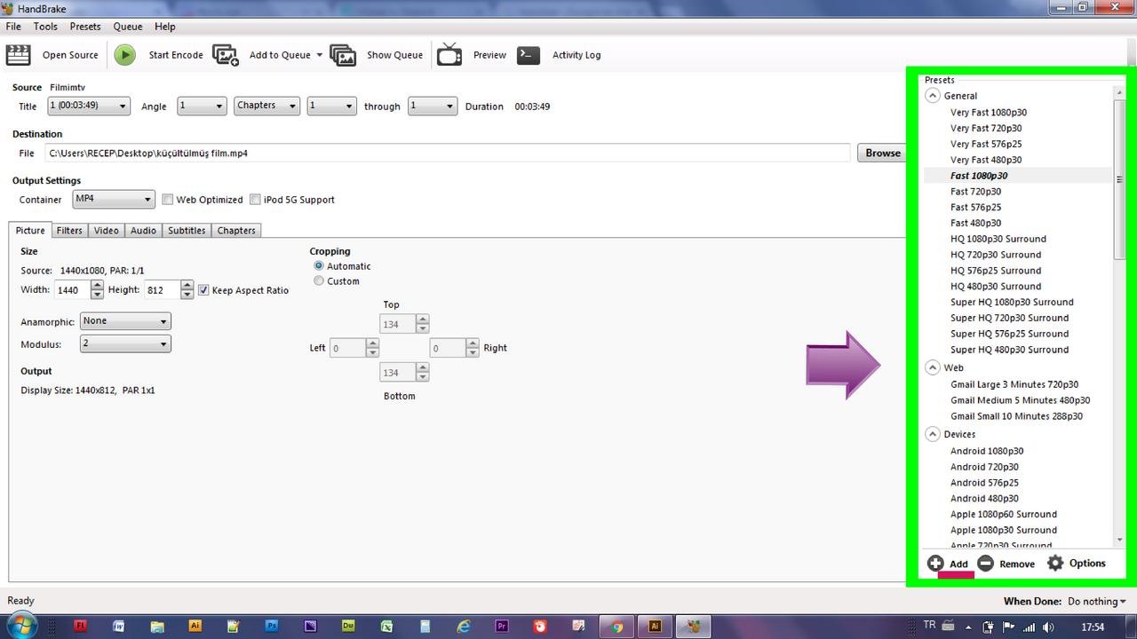Open the Modulus dropdown
The image size is (1137, 639).
click(x=125, y=343)
